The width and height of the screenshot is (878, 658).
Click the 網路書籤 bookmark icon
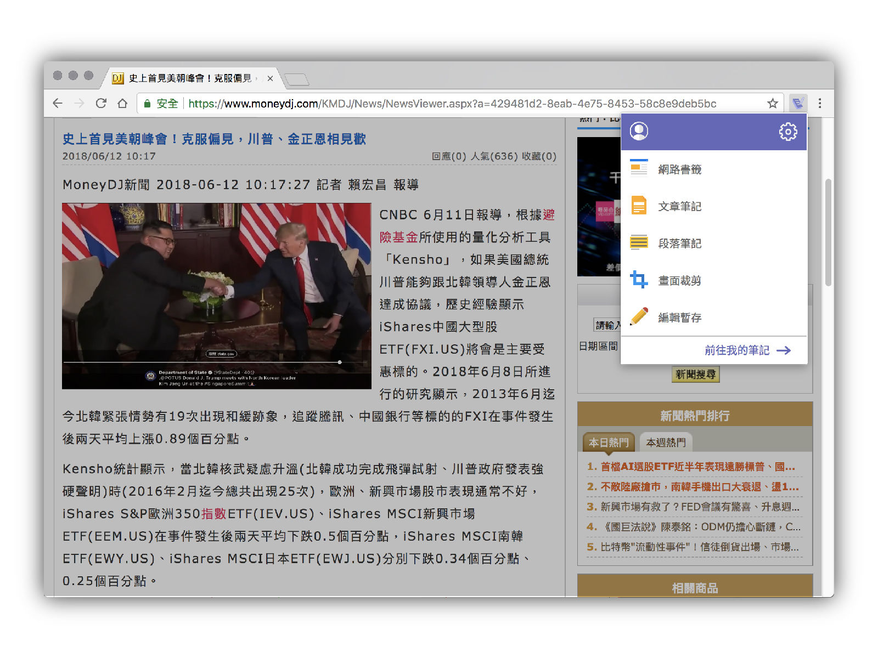[639, 169]
